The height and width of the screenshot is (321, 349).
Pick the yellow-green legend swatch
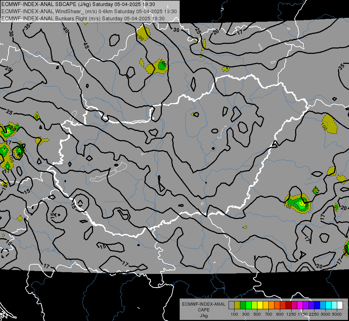tap(255, 305)
